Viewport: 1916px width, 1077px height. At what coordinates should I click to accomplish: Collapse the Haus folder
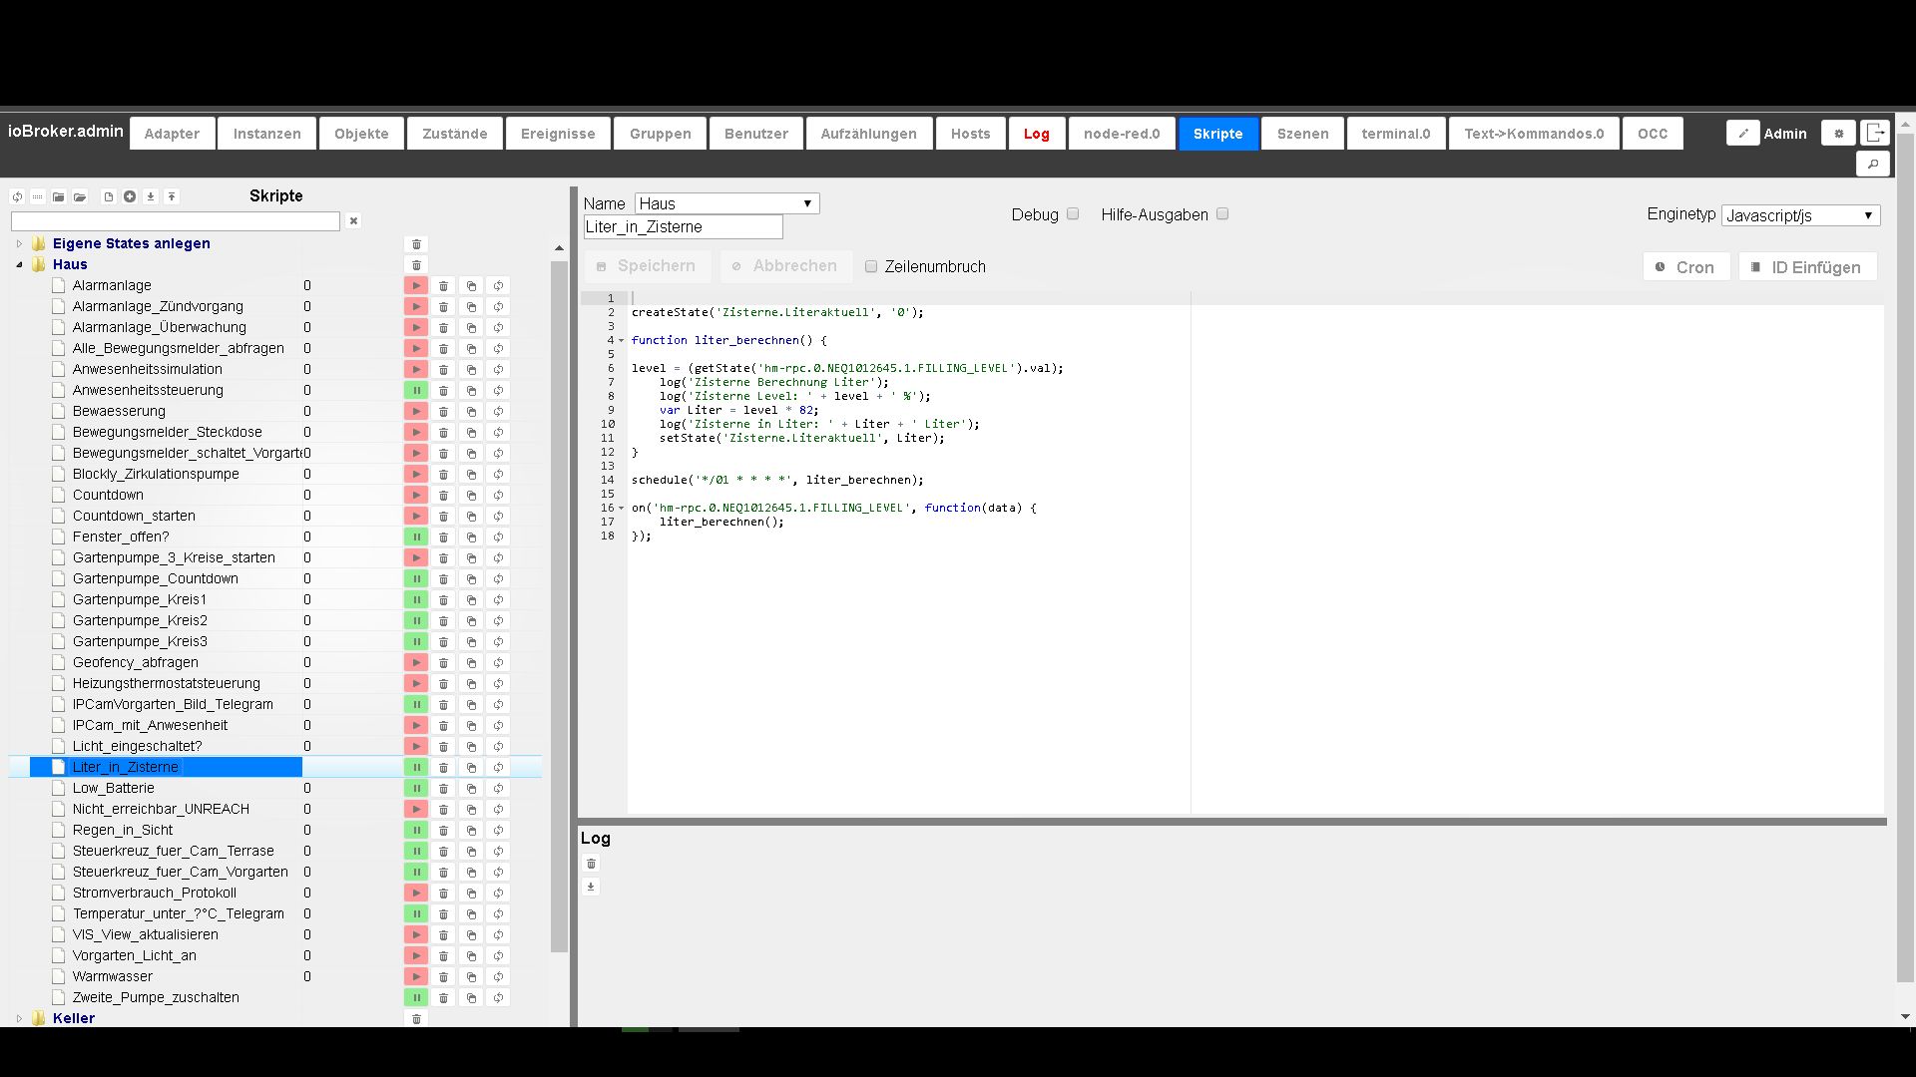[x=19, y=265]
